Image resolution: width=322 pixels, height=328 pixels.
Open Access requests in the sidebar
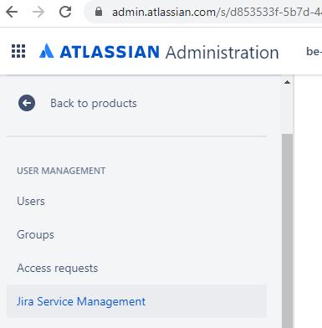[x=58, y=268]
